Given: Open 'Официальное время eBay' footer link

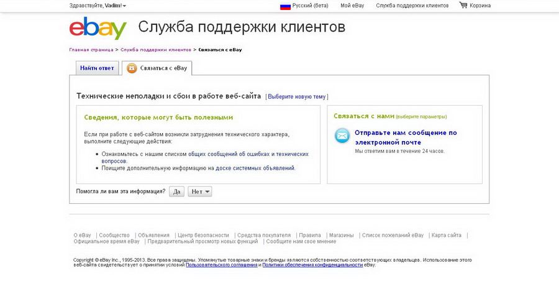Looking at the screenshot, I should coord(107,241).
